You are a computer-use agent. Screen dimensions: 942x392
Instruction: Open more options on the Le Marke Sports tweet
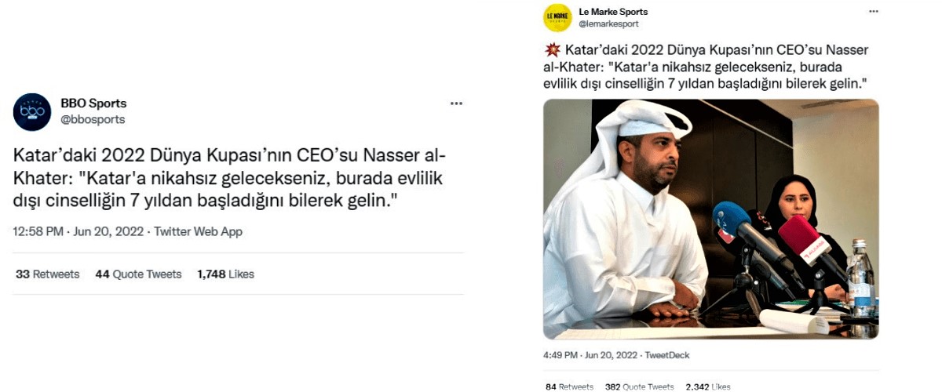[x=874, y=13]
